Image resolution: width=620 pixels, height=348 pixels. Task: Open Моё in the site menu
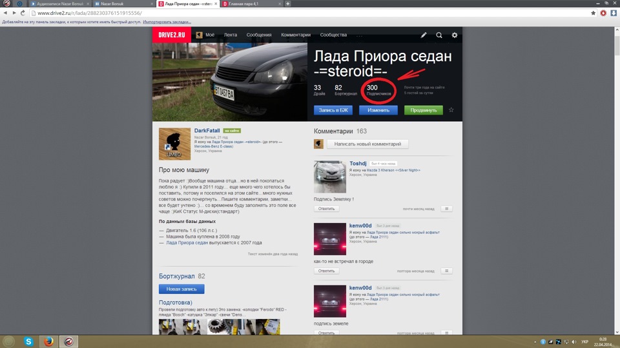210,35
